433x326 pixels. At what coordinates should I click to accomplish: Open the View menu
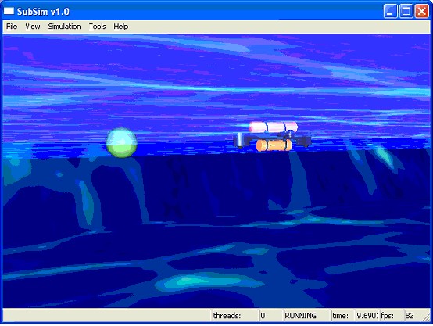[33, 27]
